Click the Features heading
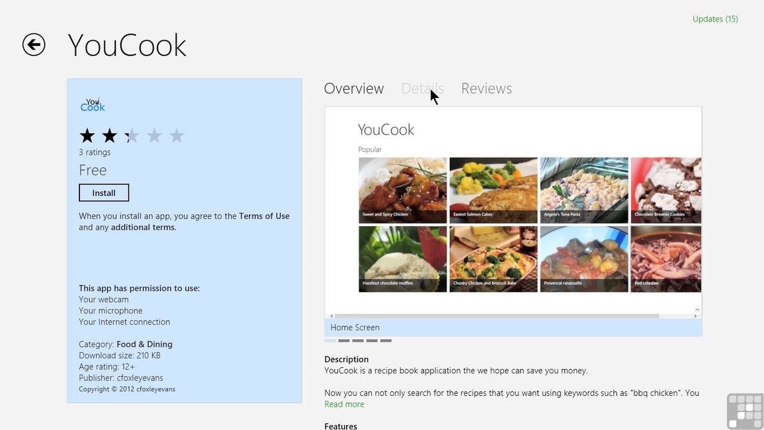This screenshot has width=764, height=430. 341,426
